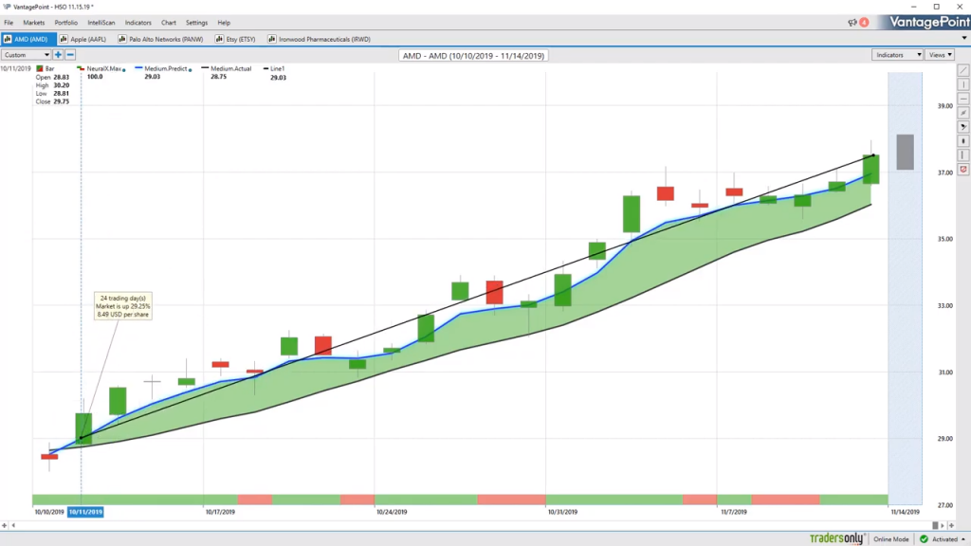Click the tradersonly logo link
Screen dimensions: 971x546
(x=836, y=538)
